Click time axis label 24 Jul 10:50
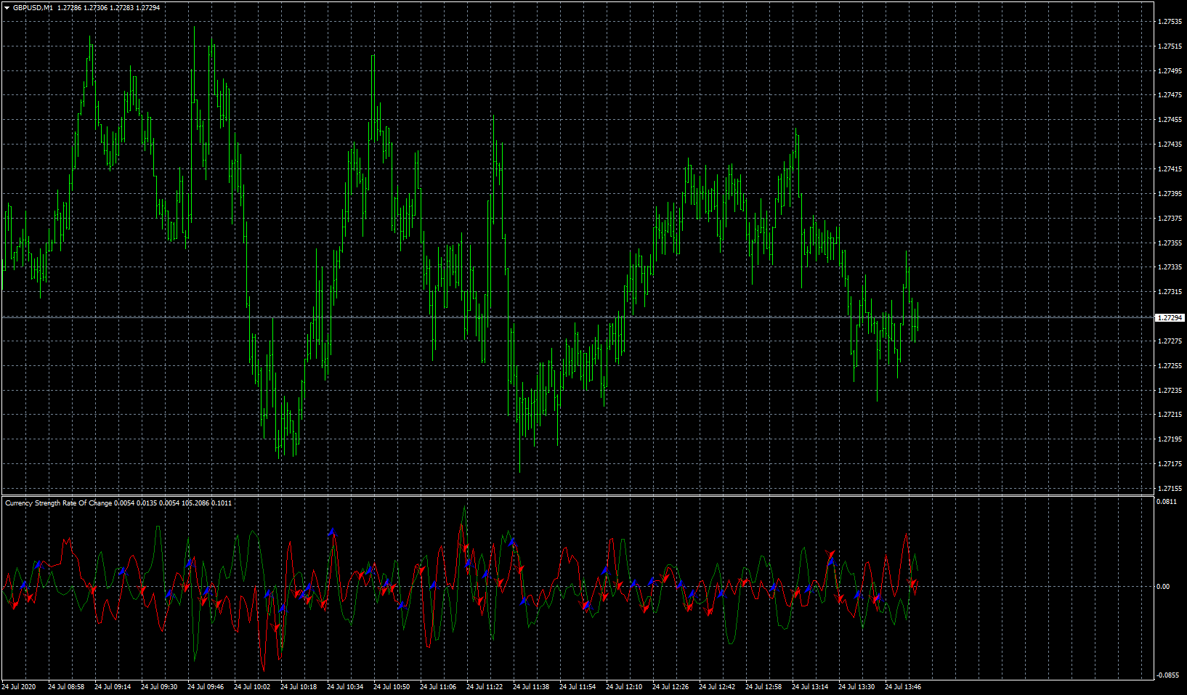The height and width of the screenshot is (695, 1187). pos(392,687)
